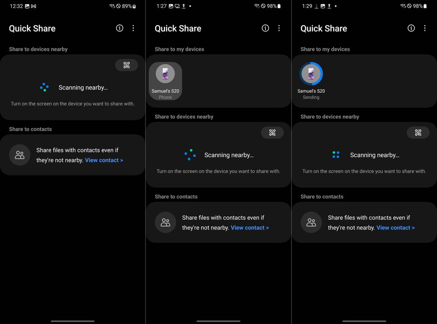
Task: Tap the scanning animation dots on middle screen
Action: (x=190, y=155)
